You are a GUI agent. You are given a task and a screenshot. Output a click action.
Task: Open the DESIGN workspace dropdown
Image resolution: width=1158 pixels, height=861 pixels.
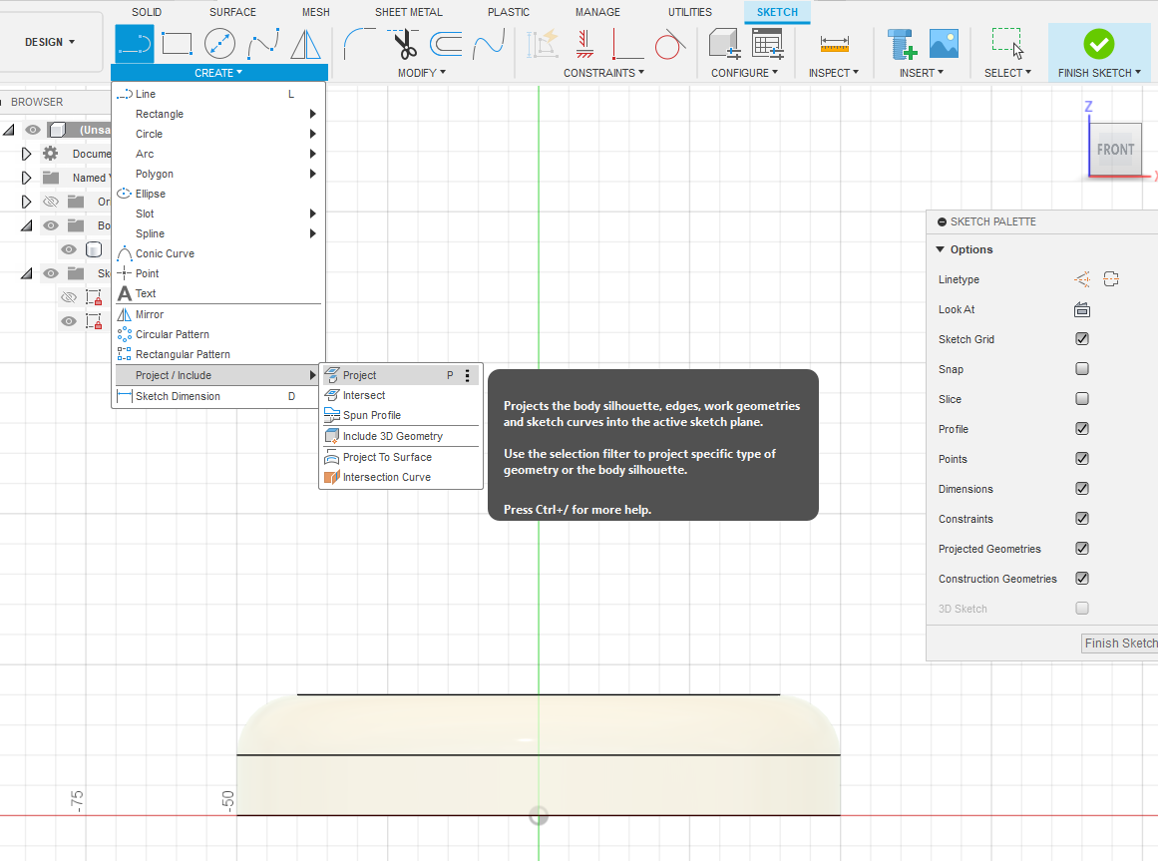point(50,42)
